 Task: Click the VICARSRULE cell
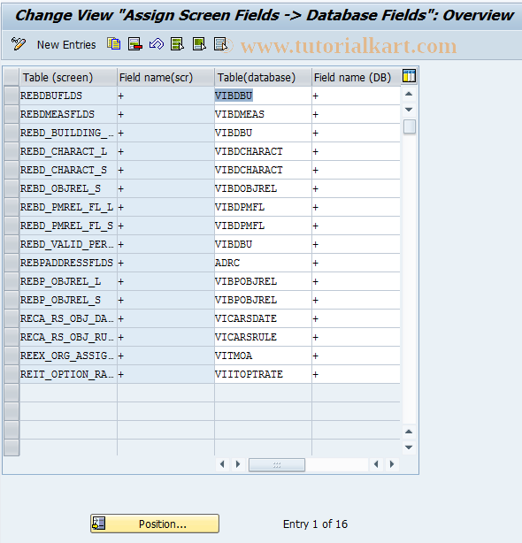click(x=263, y=337)
